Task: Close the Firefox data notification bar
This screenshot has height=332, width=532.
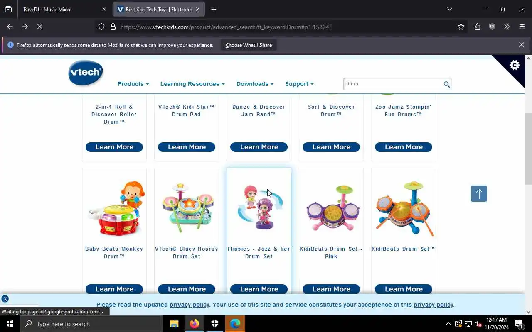Action: [521, 45]
